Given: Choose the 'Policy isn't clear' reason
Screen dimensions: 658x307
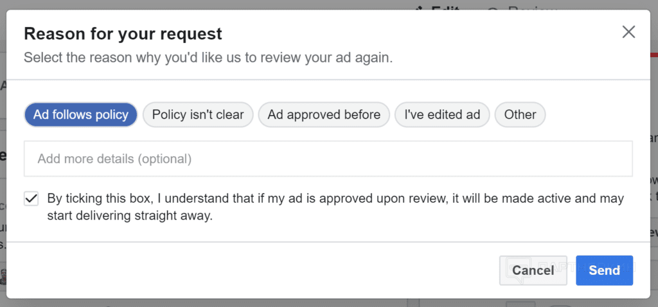Looking at the screenshot, I should [x=198, y=114].
